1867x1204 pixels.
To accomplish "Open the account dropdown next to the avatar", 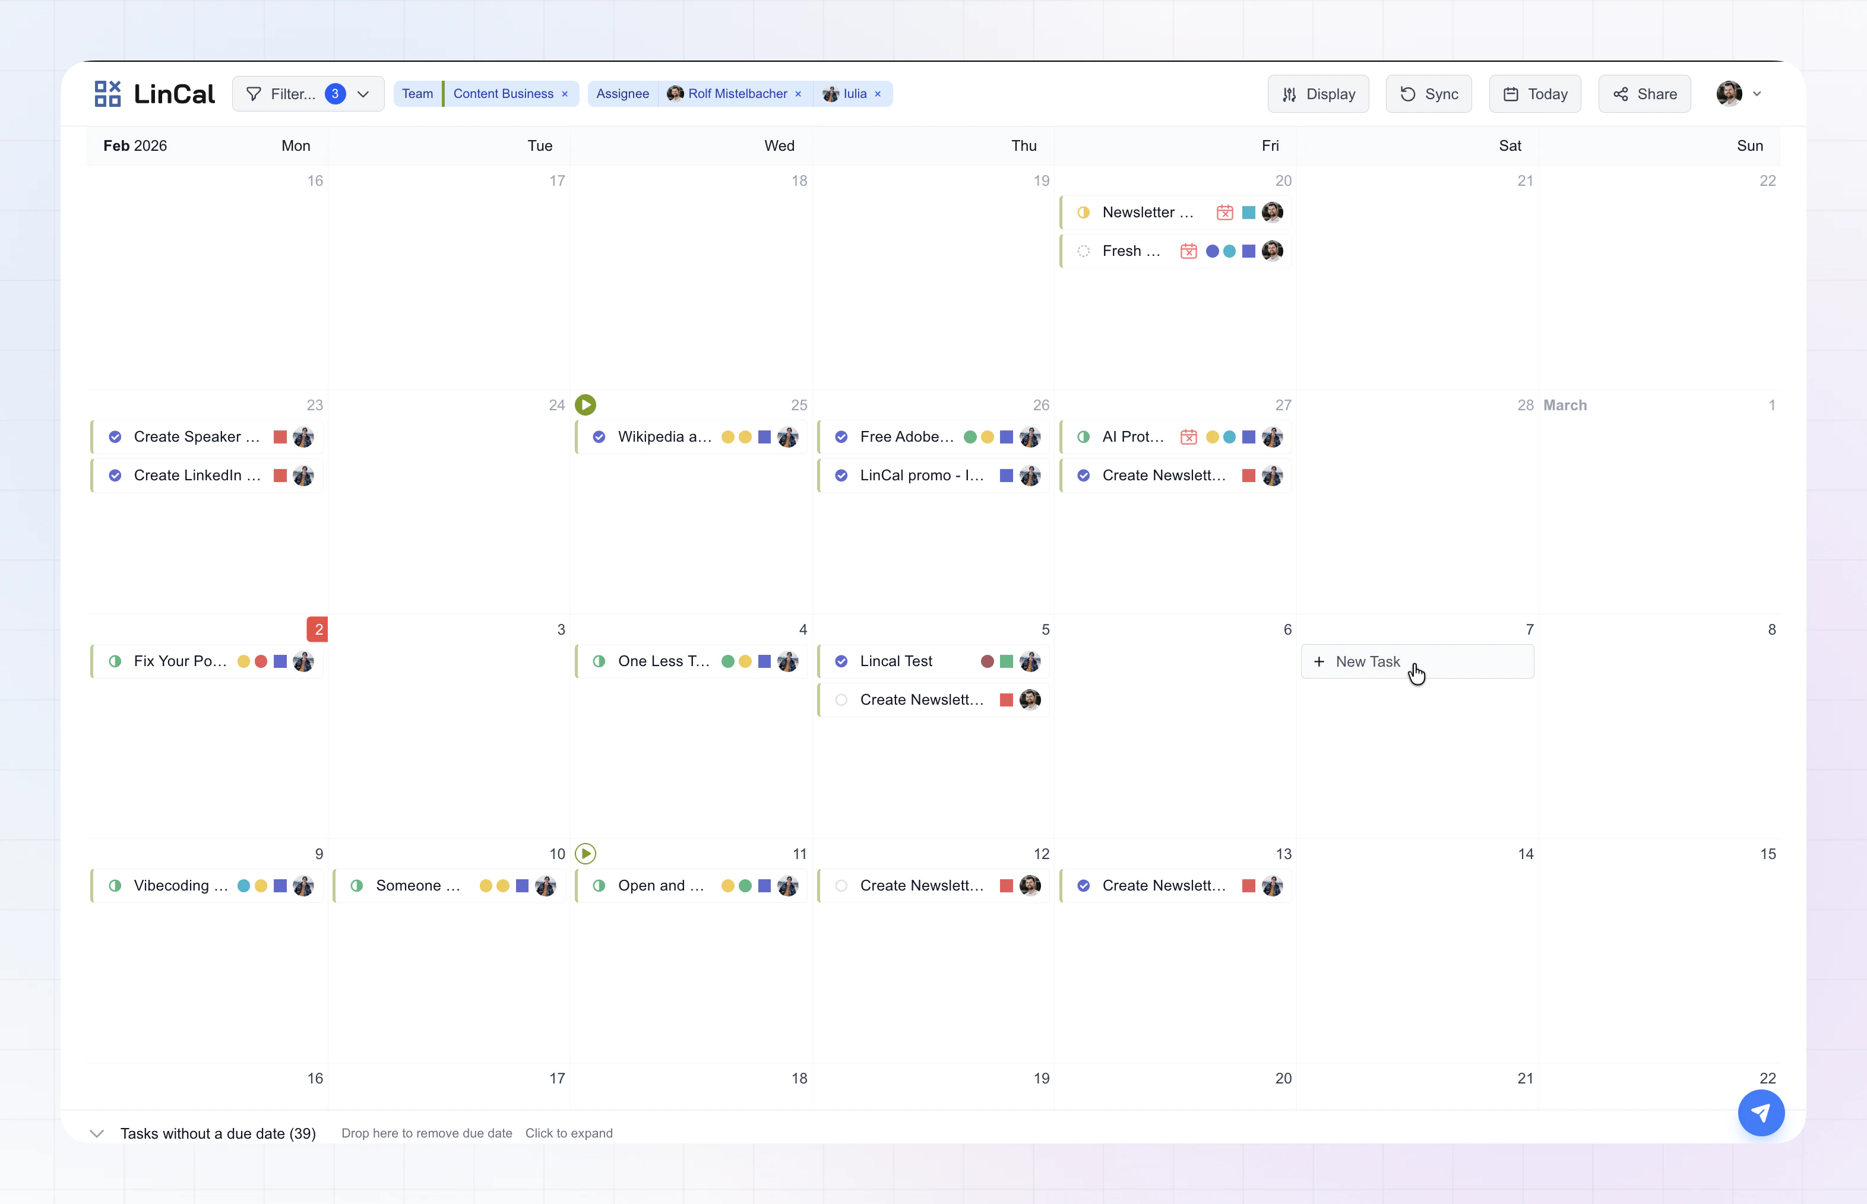I will tap(1756, 93).
